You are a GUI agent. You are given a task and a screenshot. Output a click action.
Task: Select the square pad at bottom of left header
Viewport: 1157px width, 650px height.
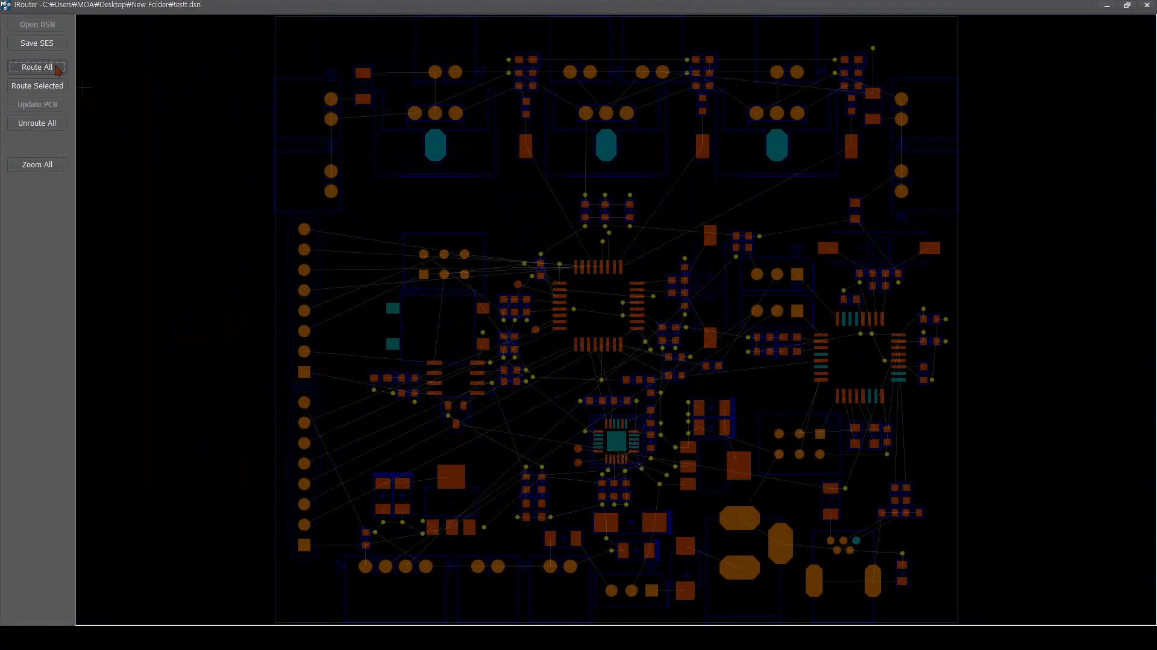point(304,545)
